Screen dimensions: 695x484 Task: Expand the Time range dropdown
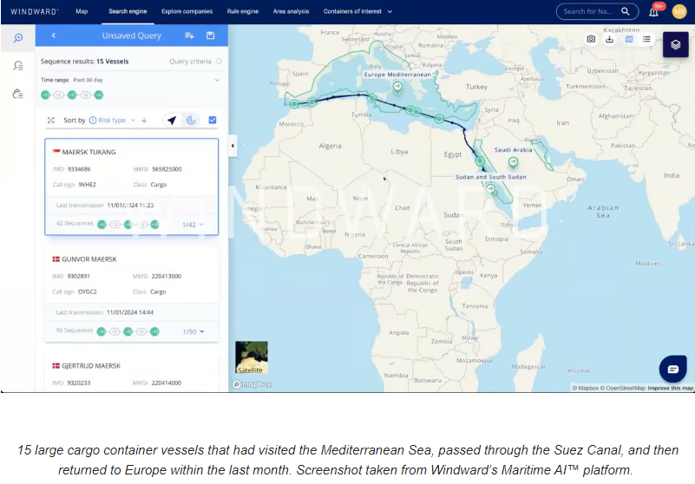point(217,80)
